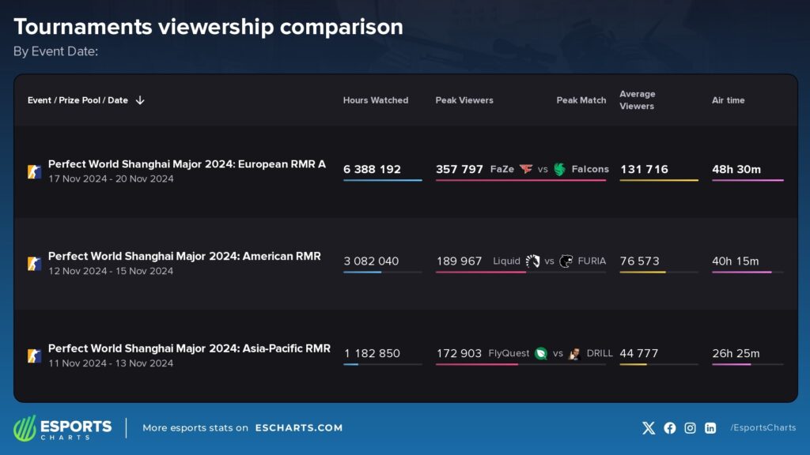Click the FaZe team name
This screenshot has width=810, height=455.
[x=502, y=169]
